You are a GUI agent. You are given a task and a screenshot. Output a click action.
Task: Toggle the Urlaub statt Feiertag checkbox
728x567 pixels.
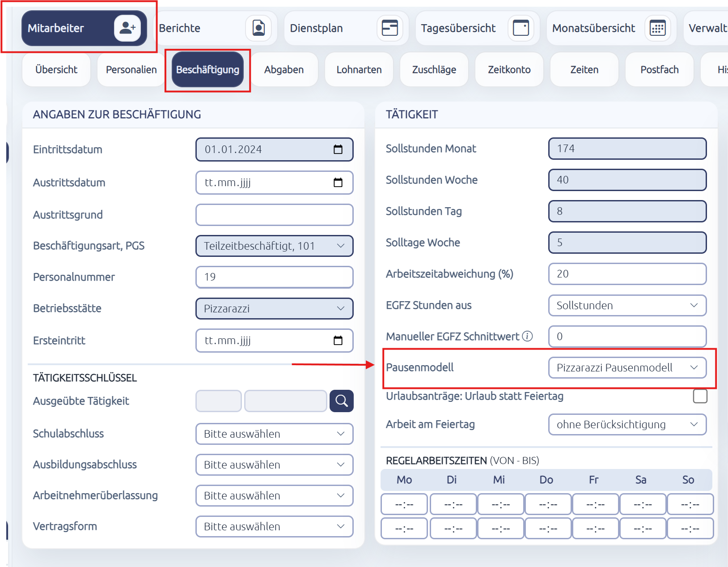[x=700, y=396]
